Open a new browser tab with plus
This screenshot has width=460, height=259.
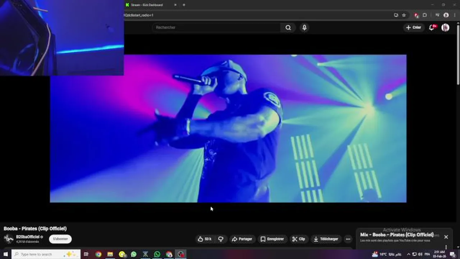(184, 5)
